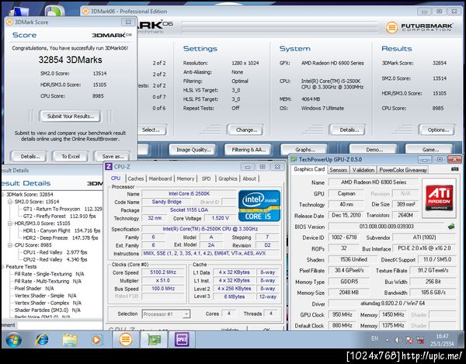Viewport: 466px width, 364px height.
Task: Click the EN language indicator in tray
Action: 374,339
